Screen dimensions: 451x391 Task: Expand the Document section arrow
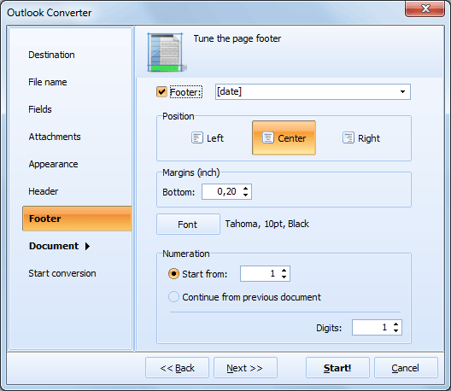(87, 246)
